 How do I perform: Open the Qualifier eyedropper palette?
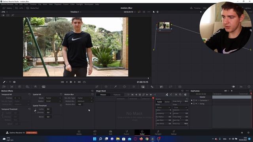coord(115,87)
